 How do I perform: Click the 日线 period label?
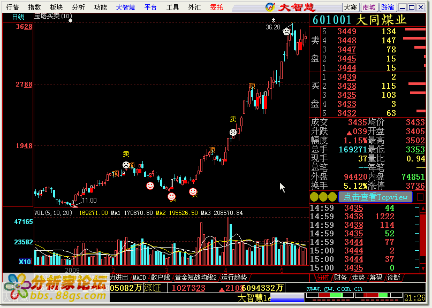[18, 17]
